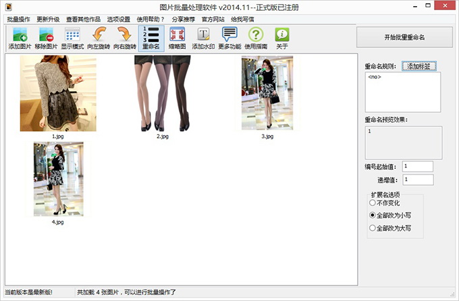Select the 不作变化 extension option
This screenshot has height=301, width=459.
coord(372,202)
